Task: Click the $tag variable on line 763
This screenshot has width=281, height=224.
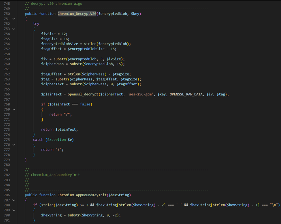Action: [45, 79]
